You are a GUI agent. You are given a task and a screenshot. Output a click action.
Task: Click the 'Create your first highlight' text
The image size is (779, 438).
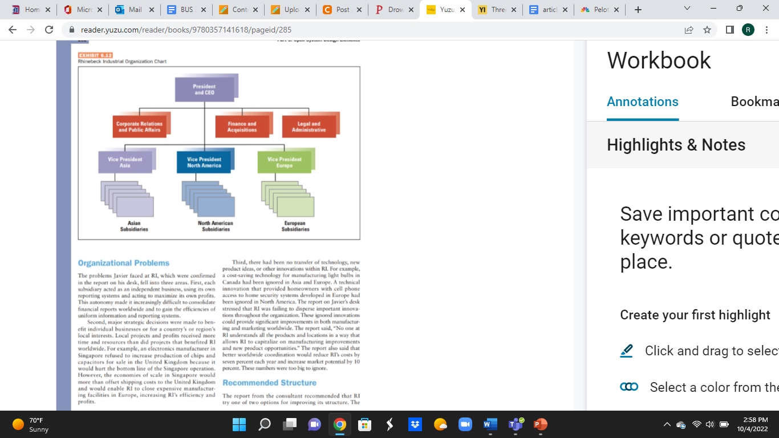pos(695,315)
